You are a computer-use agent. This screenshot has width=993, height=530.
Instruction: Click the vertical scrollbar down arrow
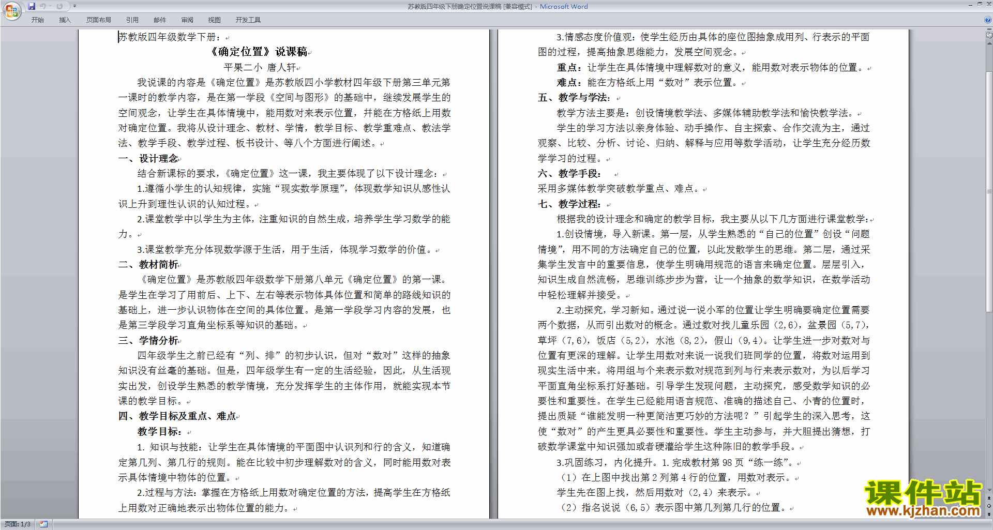pyautogui.click(x=989, y=490)
